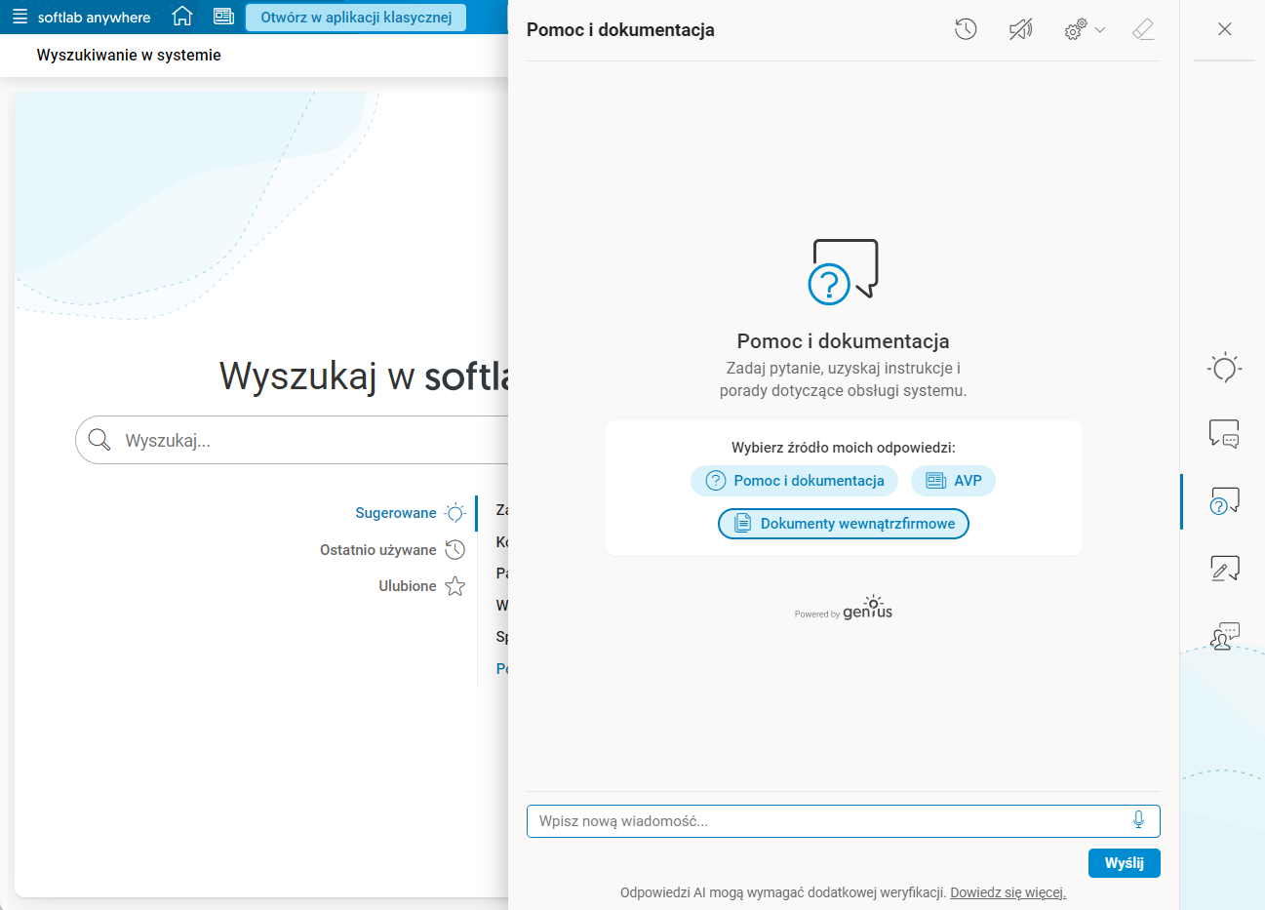
Task: Open the chat messages panel in sidebar
Action: [1224, 434]
